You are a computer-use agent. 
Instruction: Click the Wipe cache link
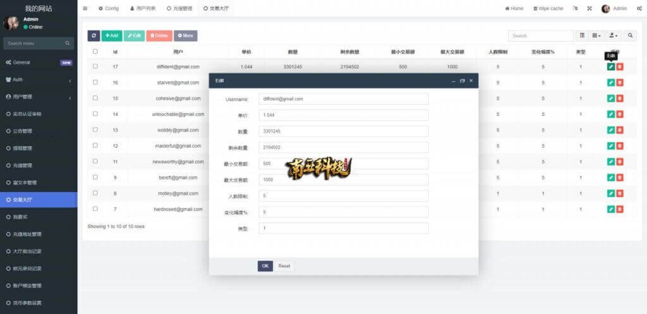coord(548,8)
